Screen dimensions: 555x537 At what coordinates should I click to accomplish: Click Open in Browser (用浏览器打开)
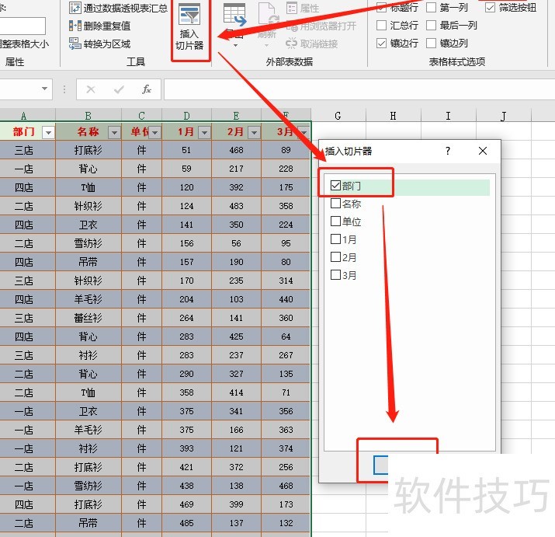(321, 26)
